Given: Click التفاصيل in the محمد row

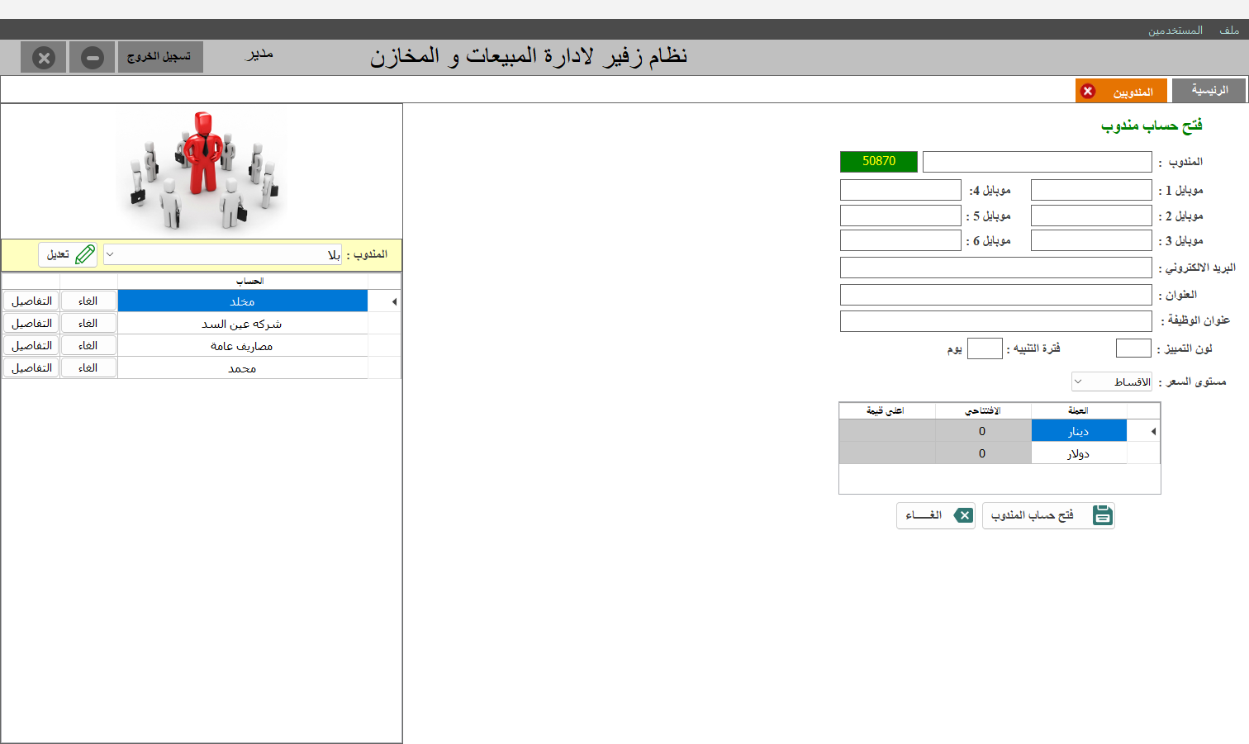Looking at the screenshot, I should (31, 368).
